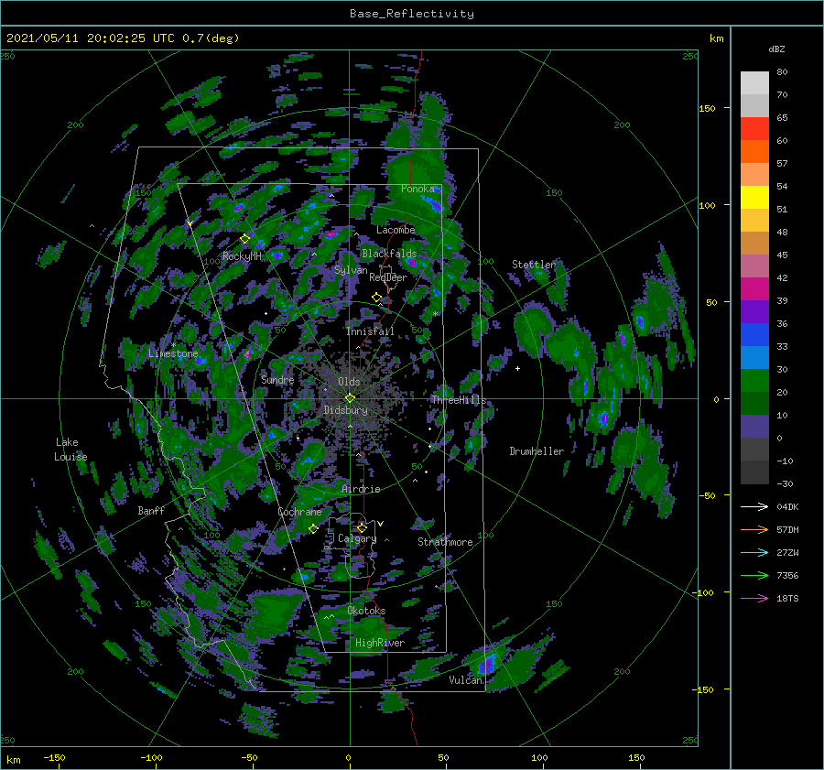This screenshot has height=770, width=824.
Task: Click the yellow km label at bottom left
Action: (13, 760)
